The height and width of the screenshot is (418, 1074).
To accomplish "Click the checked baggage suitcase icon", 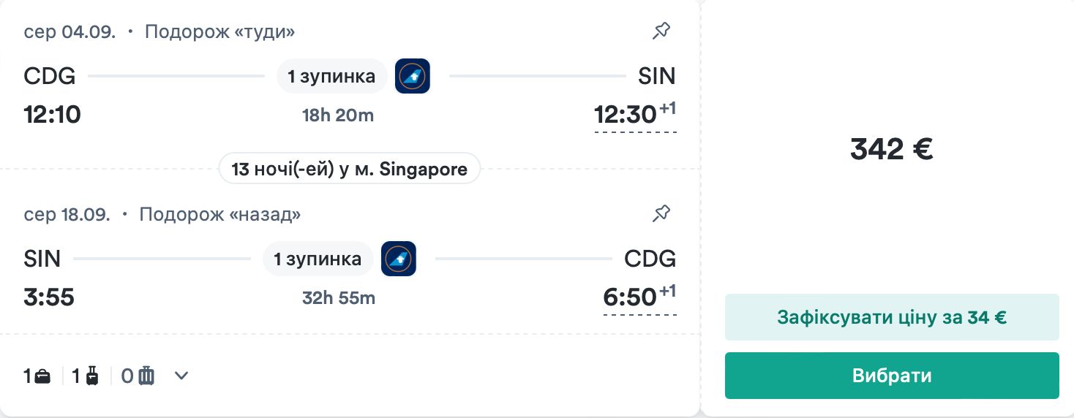I will pos(147,376).
